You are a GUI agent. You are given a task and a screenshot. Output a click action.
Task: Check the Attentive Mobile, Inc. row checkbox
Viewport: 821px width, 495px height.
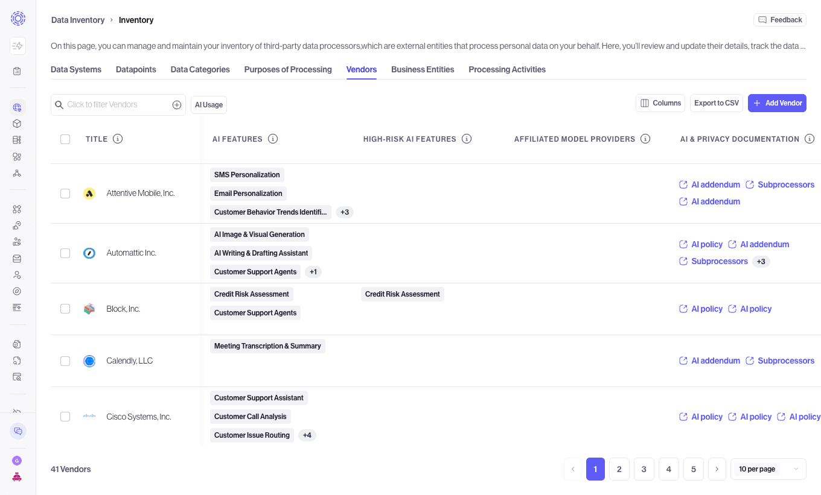65,194
